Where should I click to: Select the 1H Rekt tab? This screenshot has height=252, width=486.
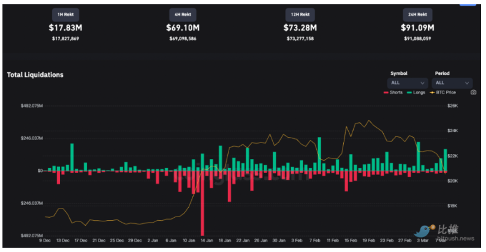[66, 15]
